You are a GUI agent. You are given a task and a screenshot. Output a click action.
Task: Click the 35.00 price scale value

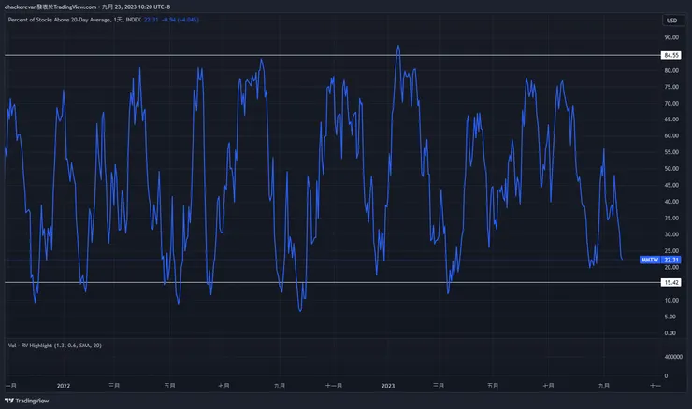point(671,218)
